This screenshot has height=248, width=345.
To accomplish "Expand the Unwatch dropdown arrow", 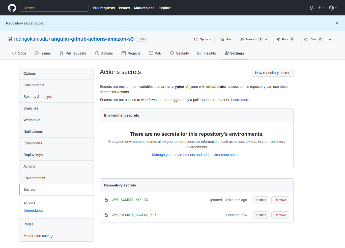I will (x=266, y=39).
